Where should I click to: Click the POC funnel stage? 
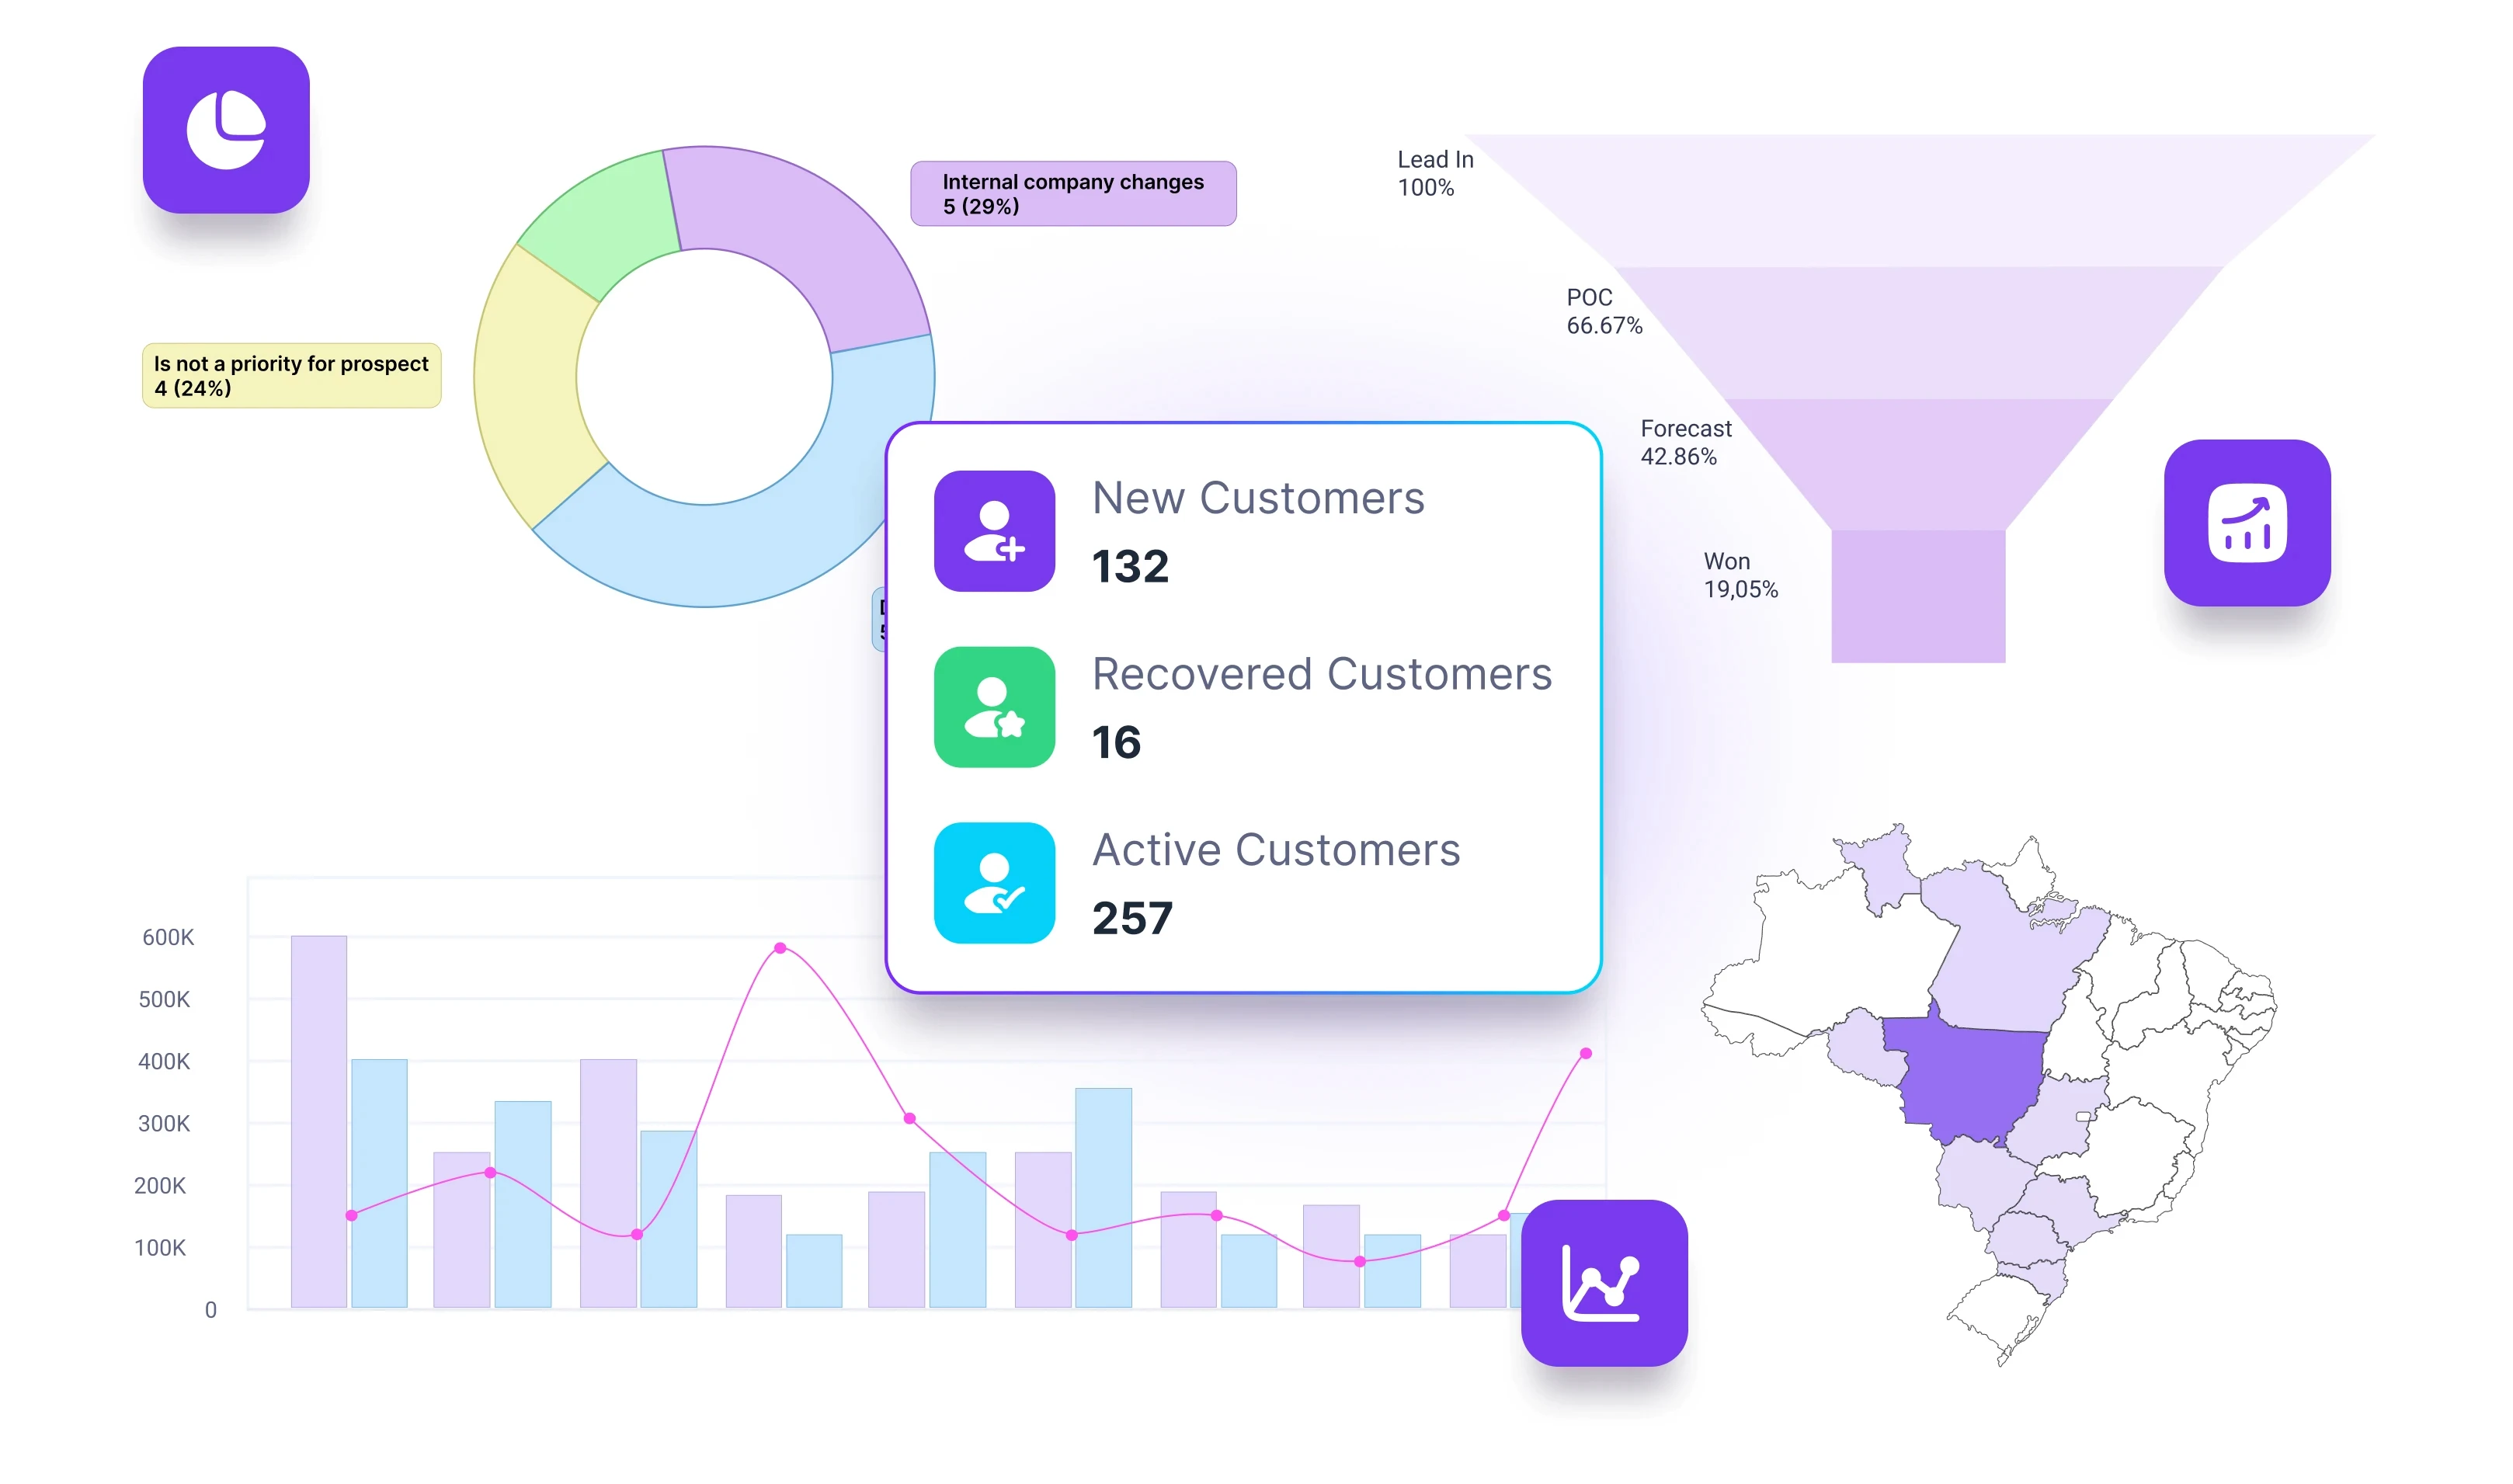[1918, 333]
